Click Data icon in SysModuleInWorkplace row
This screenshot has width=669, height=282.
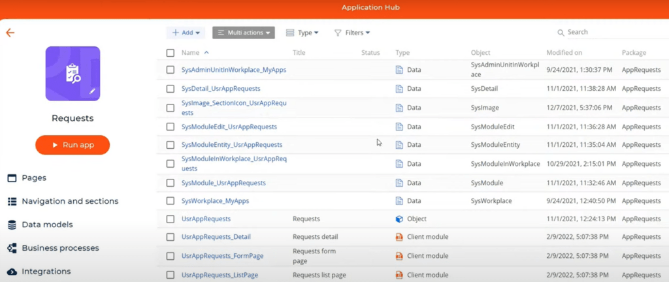point(399,164)
